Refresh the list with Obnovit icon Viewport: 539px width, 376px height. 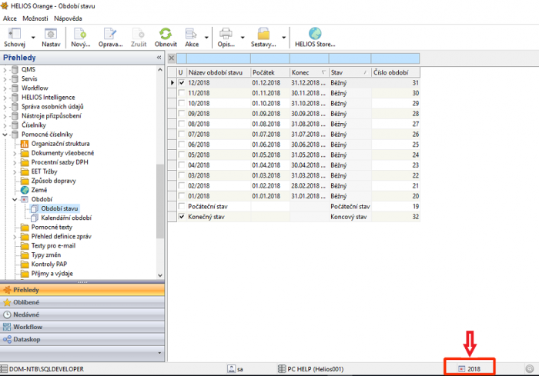[x=166, y=34]
